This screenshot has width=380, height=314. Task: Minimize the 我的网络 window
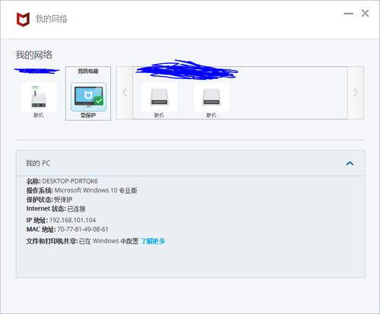coord(349,14)
